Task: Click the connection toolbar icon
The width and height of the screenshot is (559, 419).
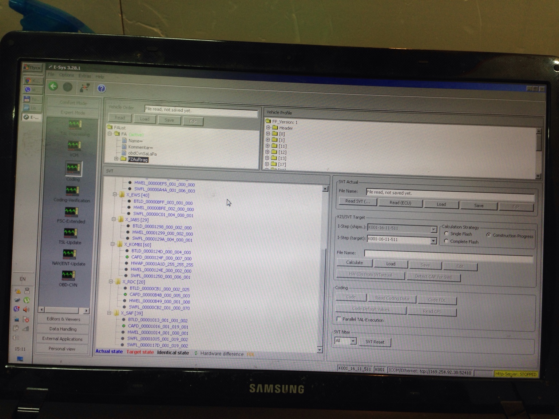Action: pyautogui.click(x=85, y=88)
